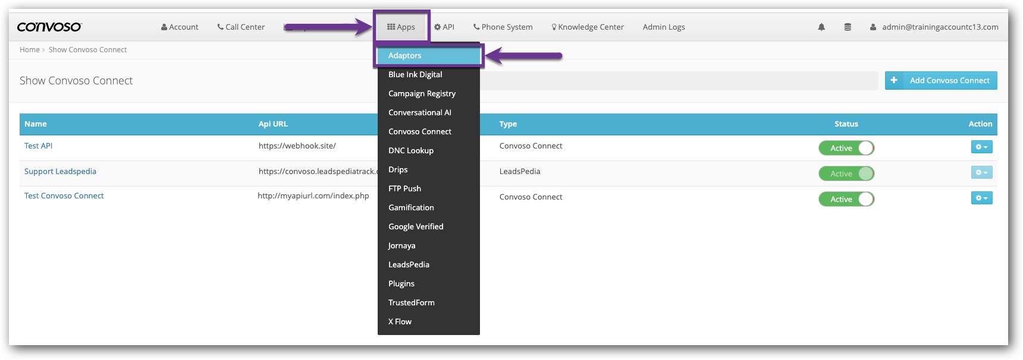This screenshot has width=1023, height=360.
Task: Select Adaptors from the Apps dropdown
Action: coord(429,55)
